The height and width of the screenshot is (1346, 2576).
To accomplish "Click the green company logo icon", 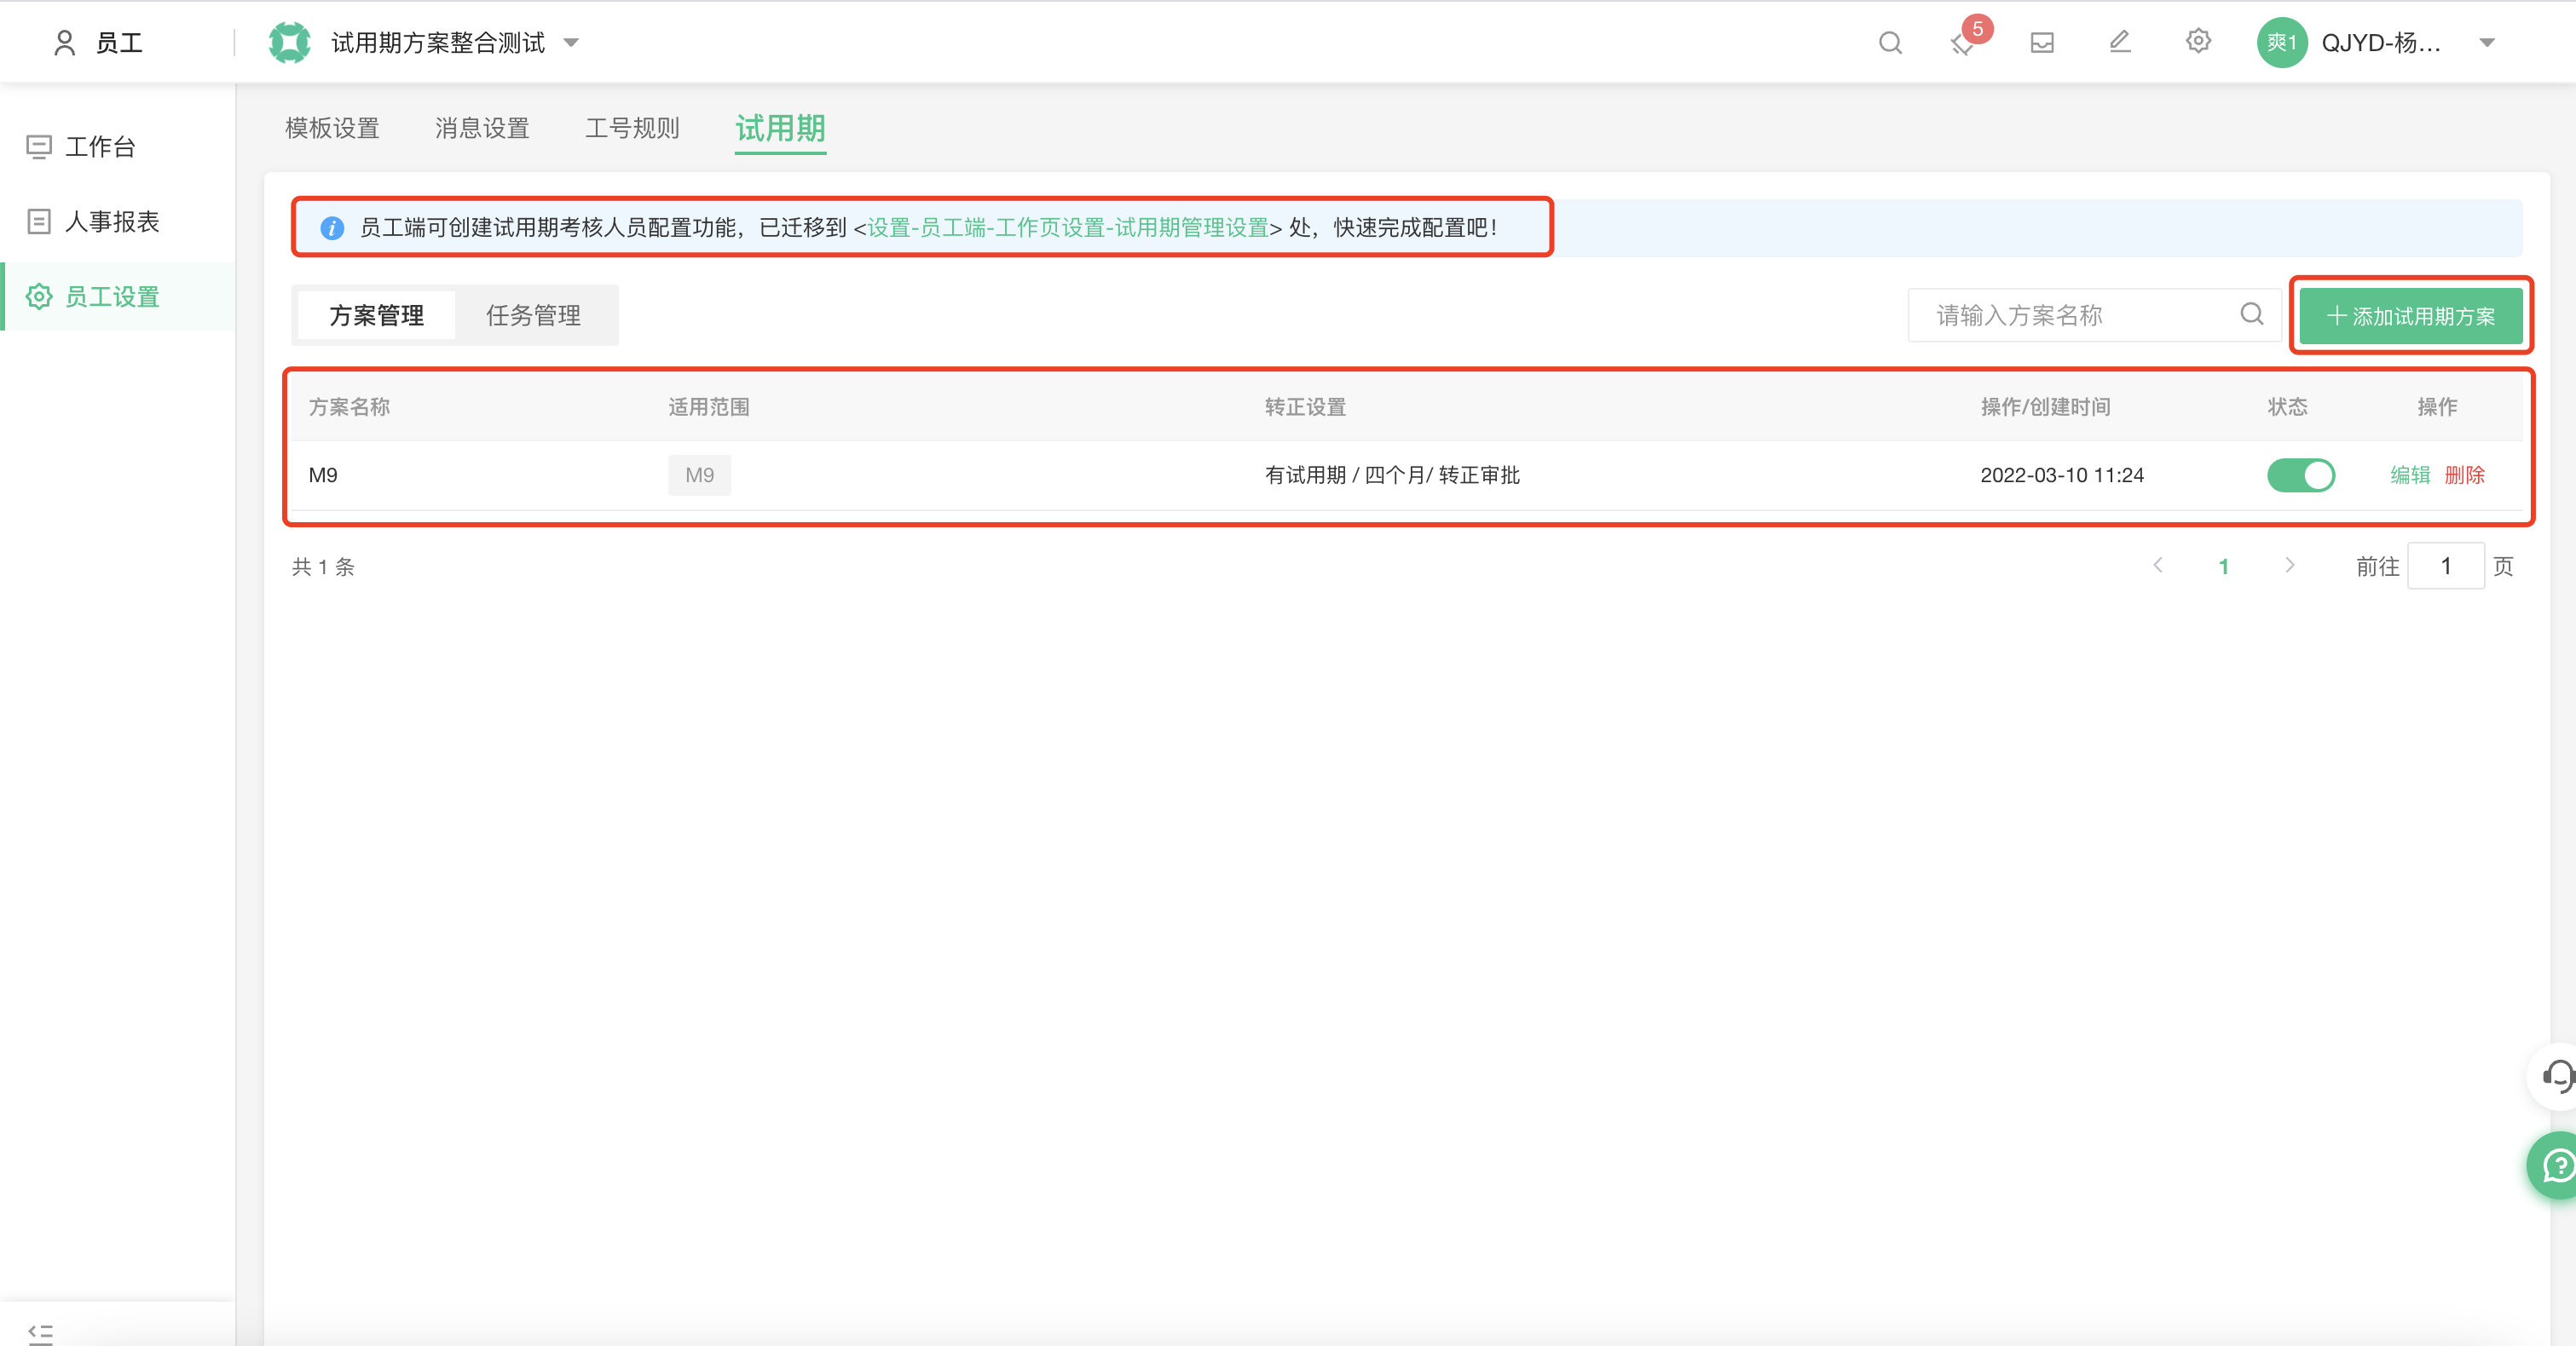I will (x=290, y=43).
